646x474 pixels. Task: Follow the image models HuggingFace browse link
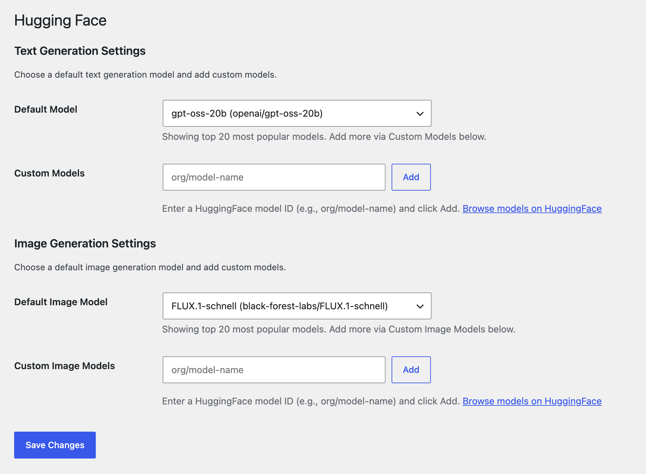[532, 401]
